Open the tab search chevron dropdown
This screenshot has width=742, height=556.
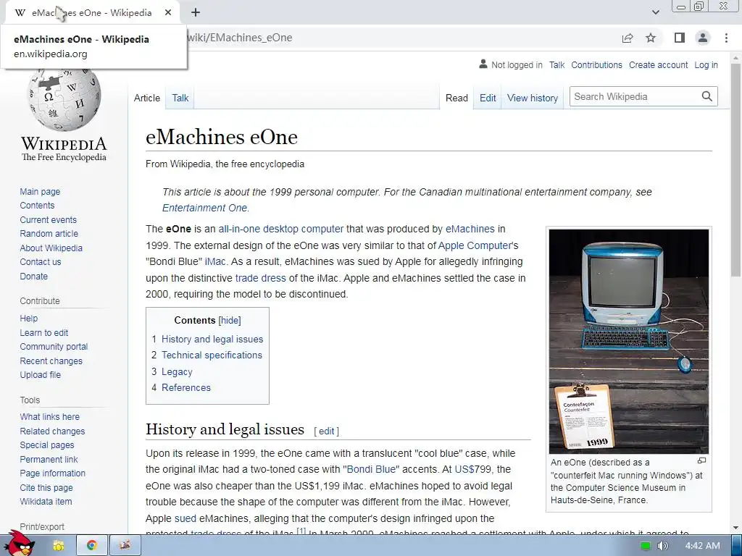655,12
